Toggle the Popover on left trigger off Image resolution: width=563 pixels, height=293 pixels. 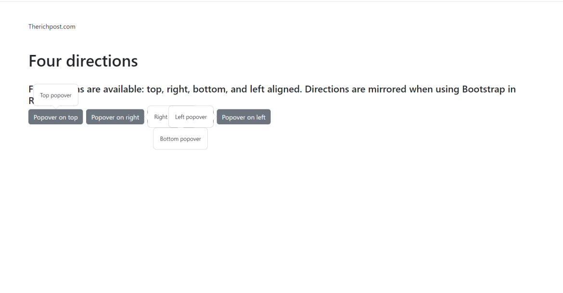tap(243, 117)
